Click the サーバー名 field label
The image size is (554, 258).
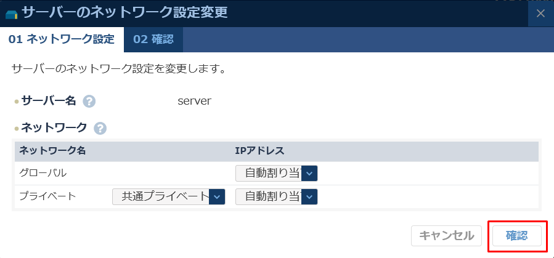tap(49, 101)
